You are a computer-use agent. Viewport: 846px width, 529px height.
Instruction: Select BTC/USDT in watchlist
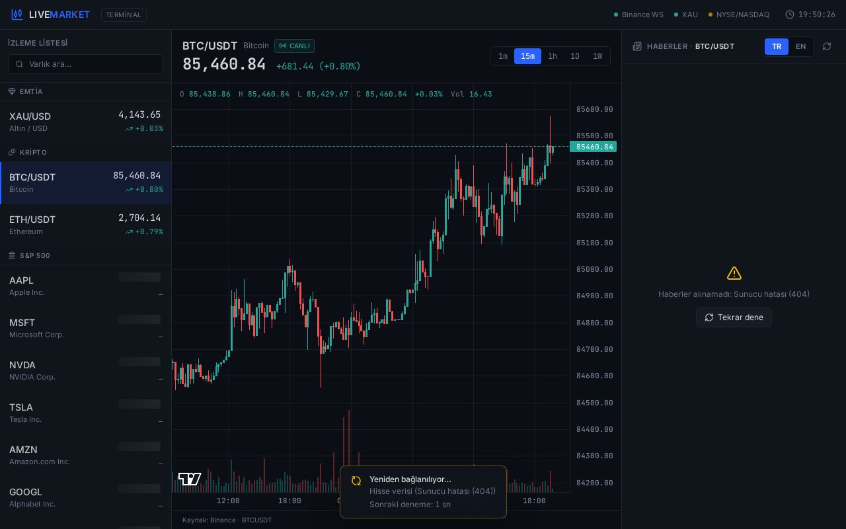(x=86, y=183)
